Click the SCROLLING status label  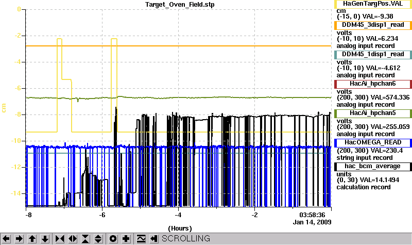pyautogui.click(x=186, y=238)
